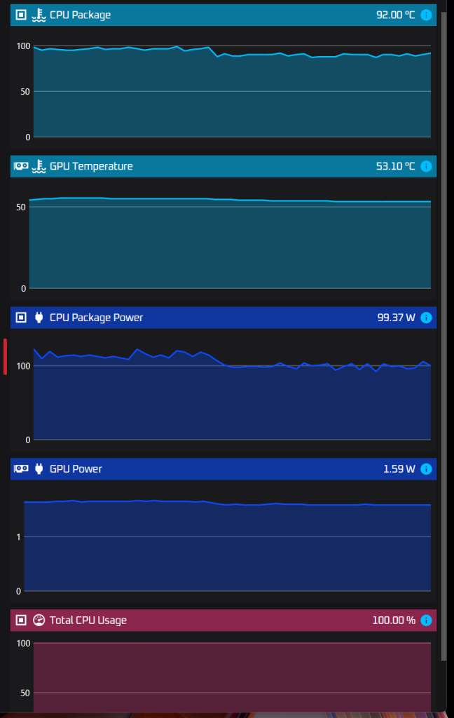454x718 pixels.
Task: Click the thermometer icon beside CPU Package
Action: click(x=39, y=15)
